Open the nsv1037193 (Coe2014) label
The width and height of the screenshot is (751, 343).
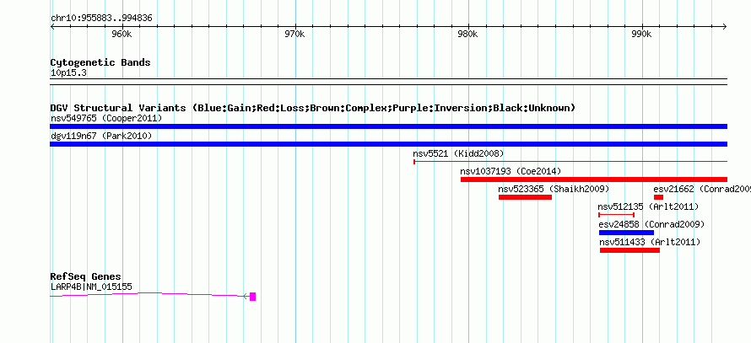coord(511,171)
